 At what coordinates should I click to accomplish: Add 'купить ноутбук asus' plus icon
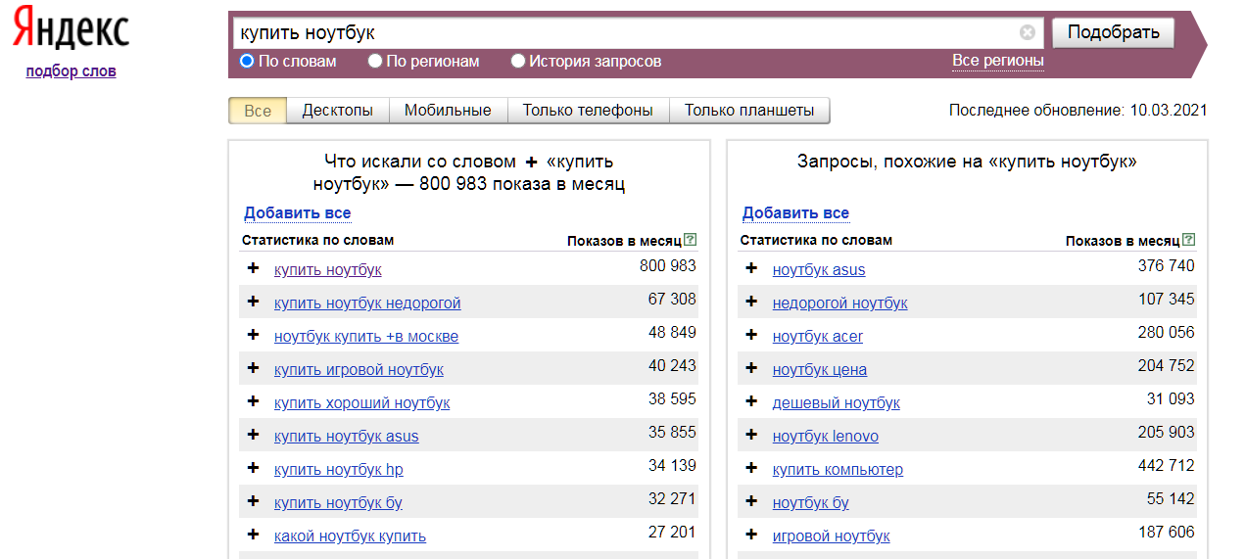click(253, 435)
